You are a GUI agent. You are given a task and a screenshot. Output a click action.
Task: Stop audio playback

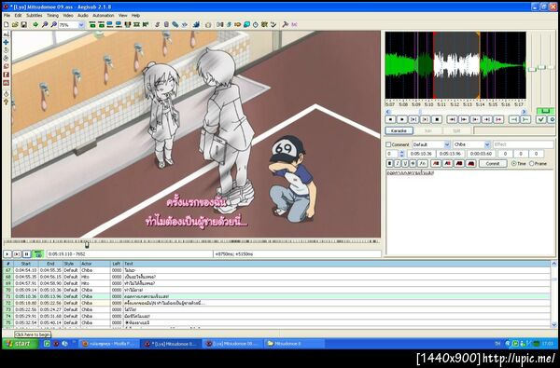(437, 119)
